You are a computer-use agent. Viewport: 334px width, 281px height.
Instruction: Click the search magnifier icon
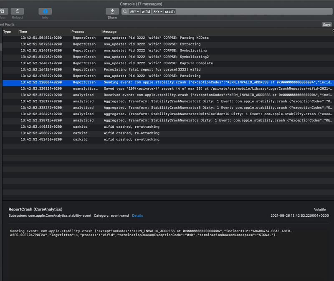click(125, 12)
